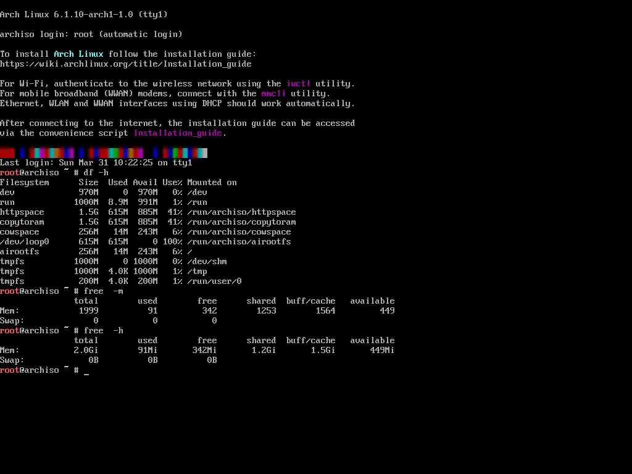Click the '/run/archiso/airootfs' mount path
The height and width of the screenshot is (474, 632).
[239, 242]
